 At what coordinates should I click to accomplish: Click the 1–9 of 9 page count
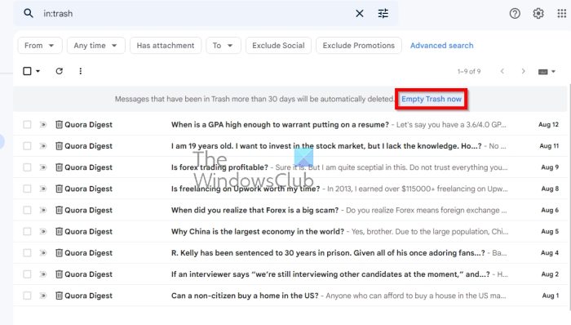click(469, 71)
